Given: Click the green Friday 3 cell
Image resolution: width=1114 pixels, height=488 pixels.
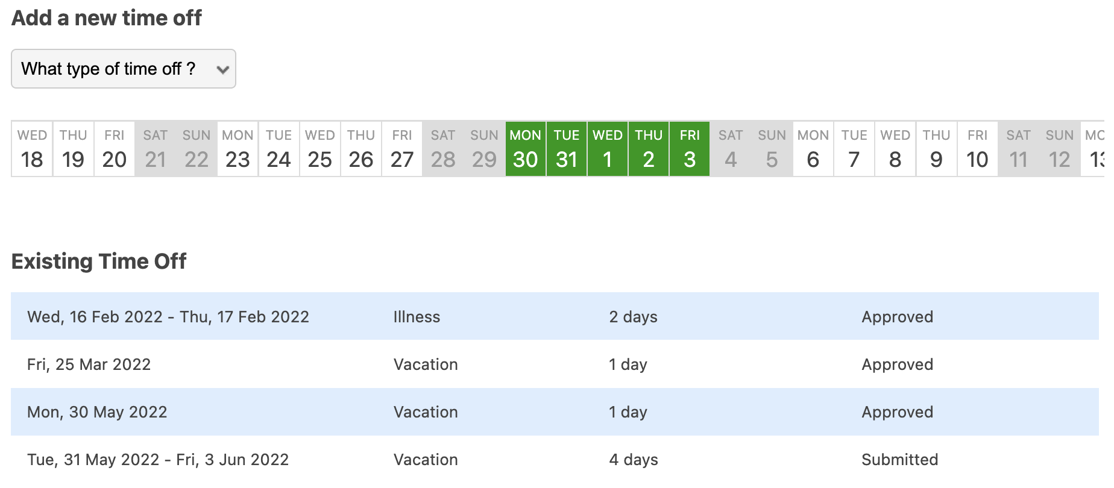Looking at the screenshot, I should [x=690, y=149].
